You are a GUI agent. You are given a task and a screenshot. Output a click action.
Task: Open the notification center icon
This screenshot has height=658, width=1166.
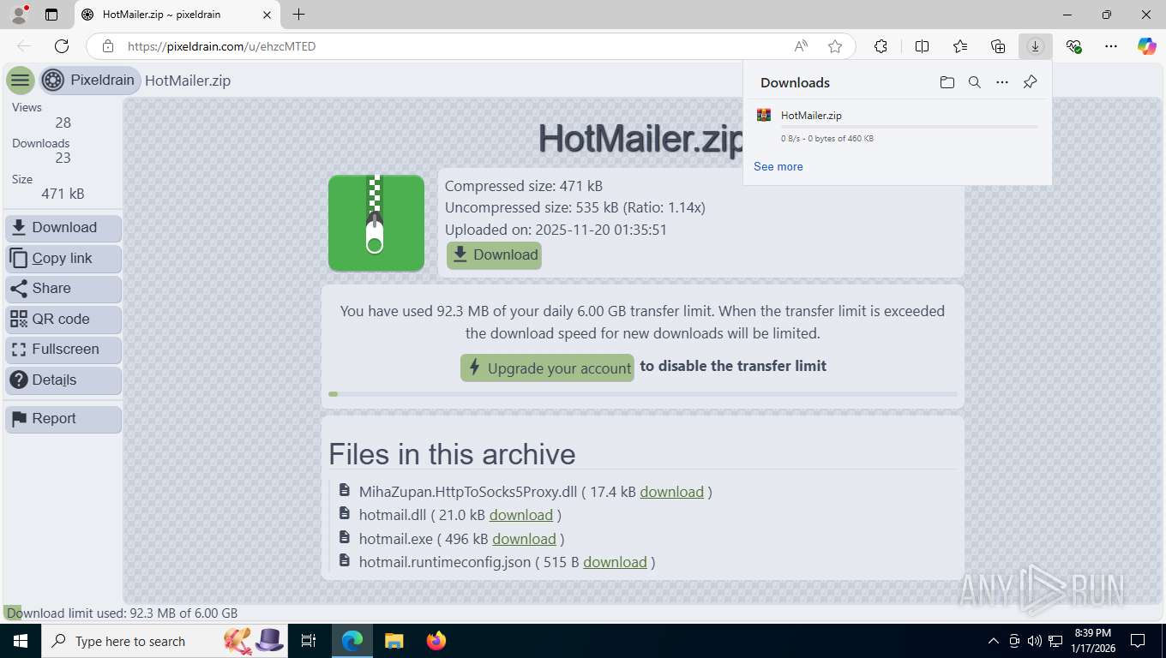(1138, 641)
